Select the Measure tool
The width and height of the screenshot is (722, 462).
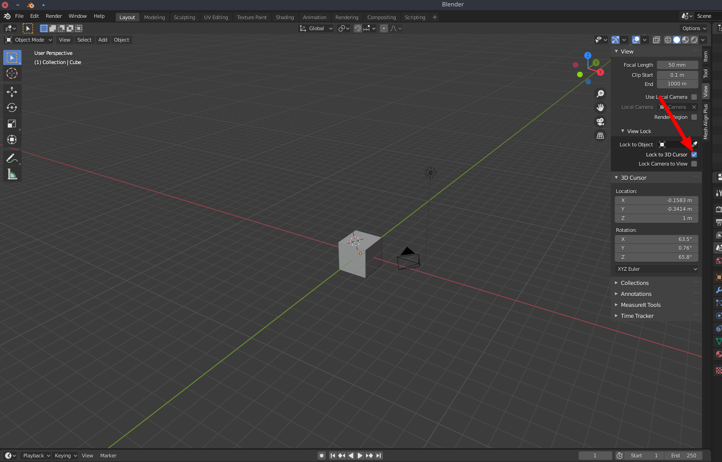point(12,174)
